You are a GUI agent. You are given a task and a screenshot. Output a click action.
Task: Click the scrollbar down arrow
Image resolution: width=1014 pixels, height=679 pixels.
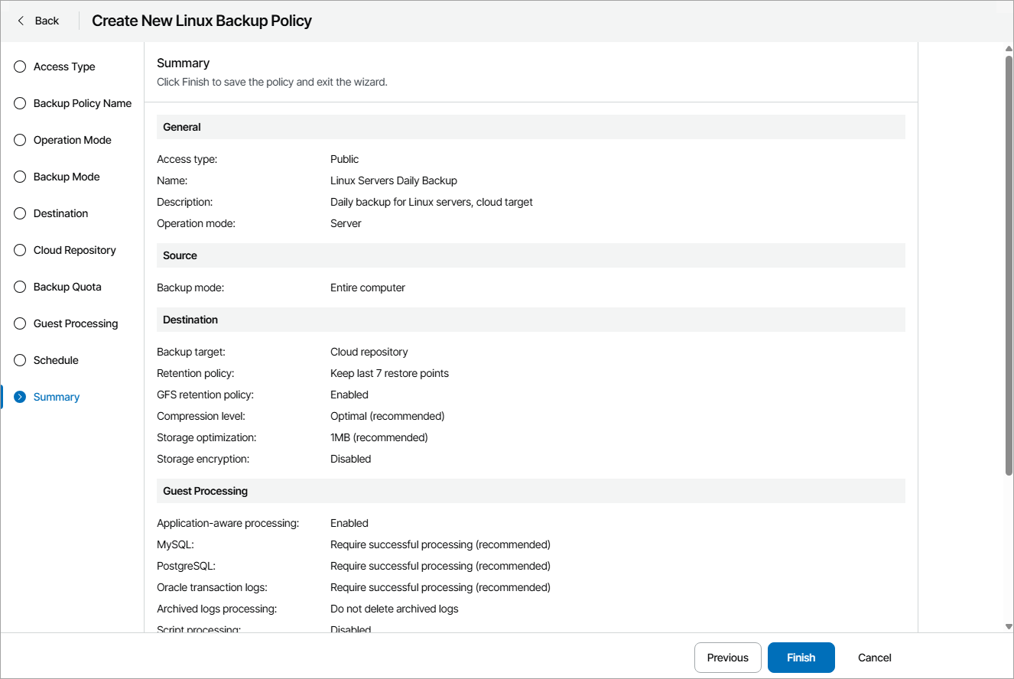[1009, 626]
